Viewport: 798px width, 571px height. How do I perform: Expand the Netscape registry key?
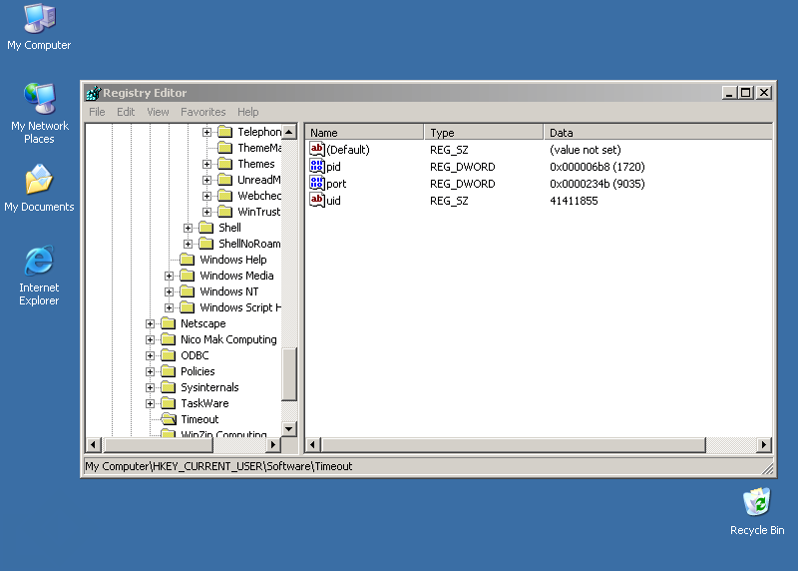[151, 323]
